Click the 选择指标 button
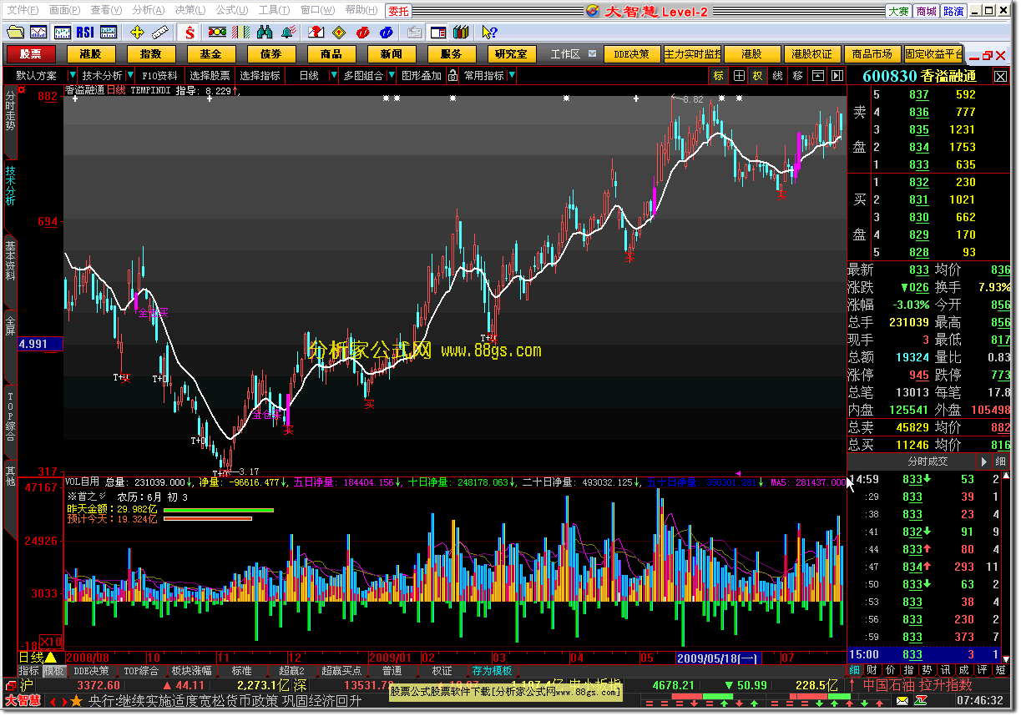Viewport: 1021px width, 716px height. [x=260, y=76]
